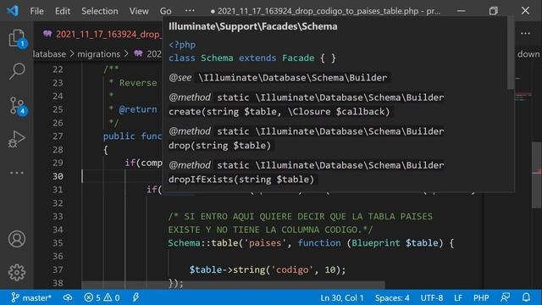This screenshot has width=542, height=305.
Task: Click line number 38 in gutter
Action: point(58,283)
